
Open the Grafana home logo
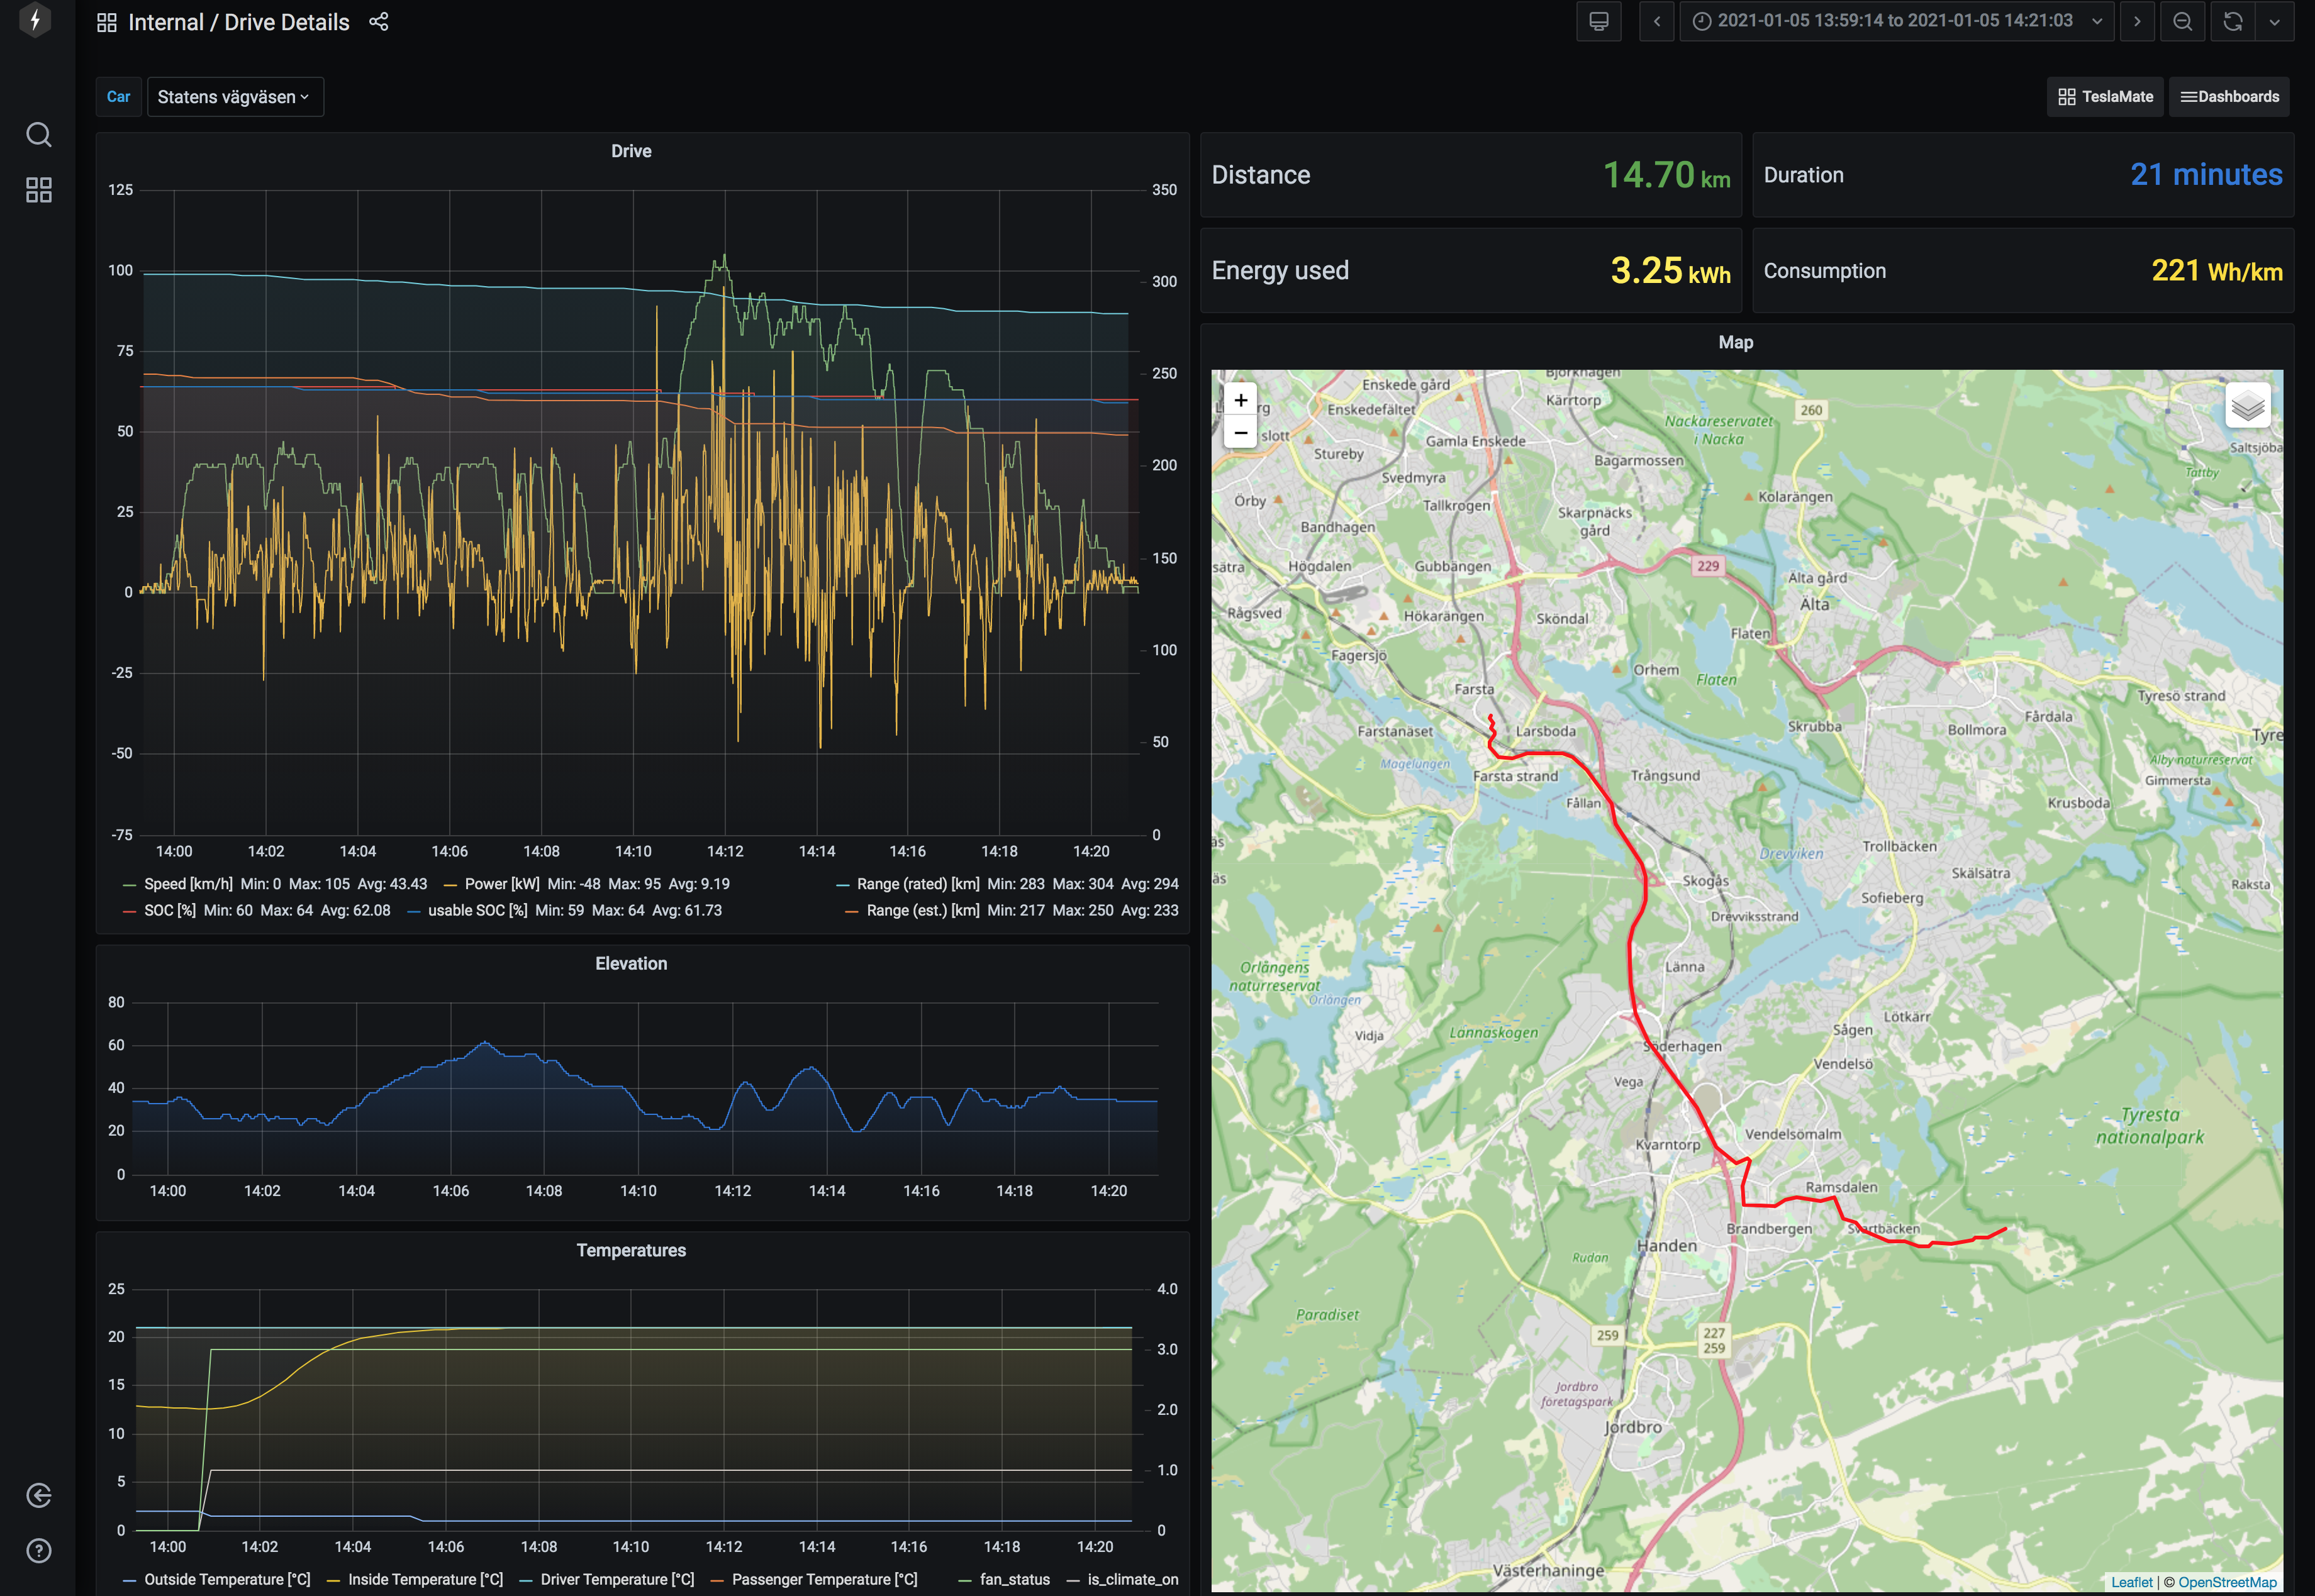[36, 19]
